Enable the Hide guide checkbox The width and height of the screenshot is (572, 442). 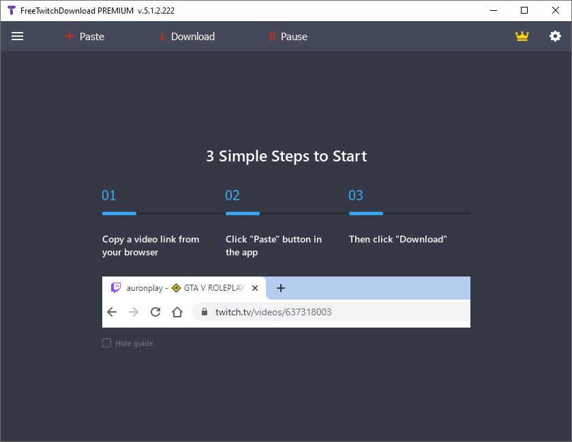coord(106,343)
